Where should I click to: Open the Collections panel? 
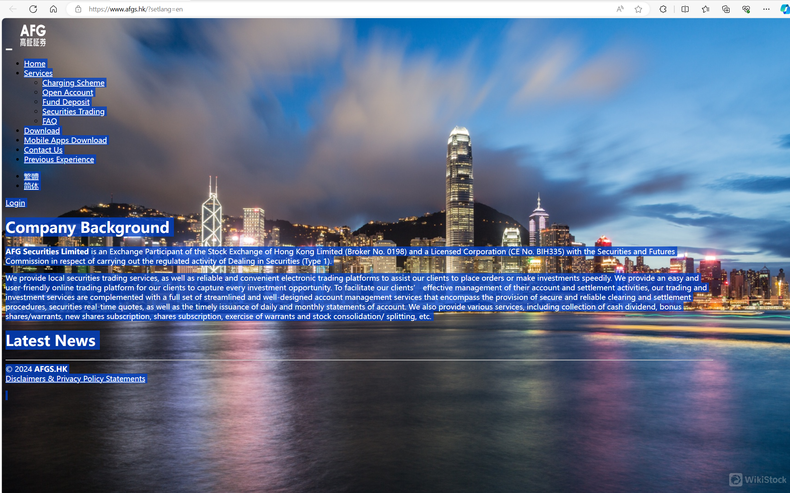(726, 9)
